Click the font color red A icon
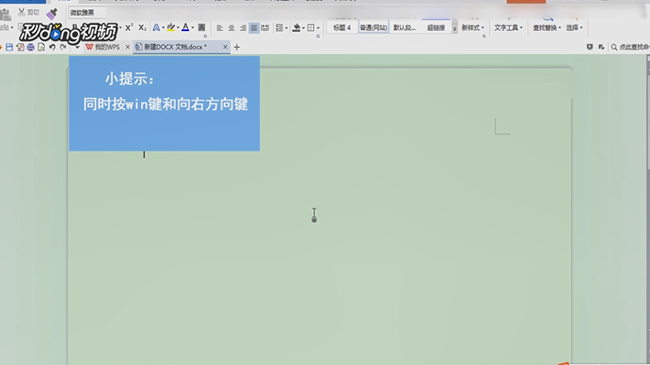Viewport: 650px width, 365px height. (x=185, y=27)
